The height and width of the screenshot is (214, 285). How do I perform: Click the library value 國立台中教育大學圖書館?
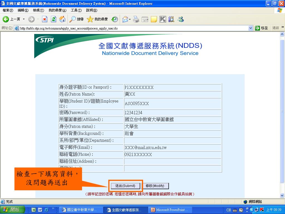coord(149,120)
